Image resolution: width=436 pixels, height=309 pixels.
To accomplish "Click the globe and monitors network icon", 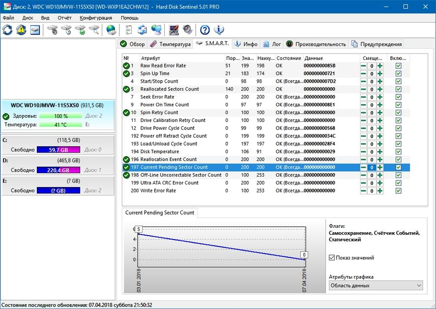I will [156, 30].
